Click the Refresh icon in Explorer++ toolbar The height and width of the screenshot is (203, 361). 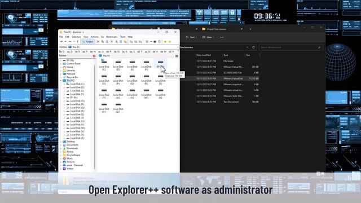tap(159, 42)
